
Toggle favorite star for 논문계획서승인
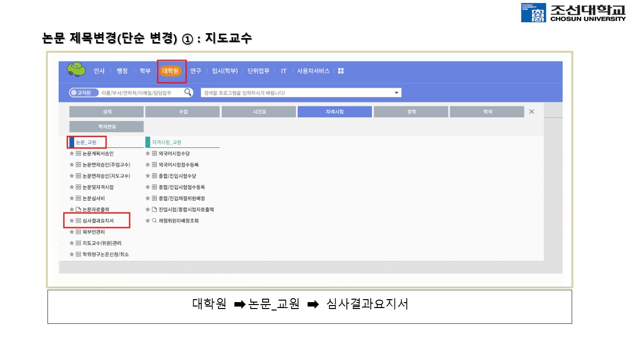point(72,154)
